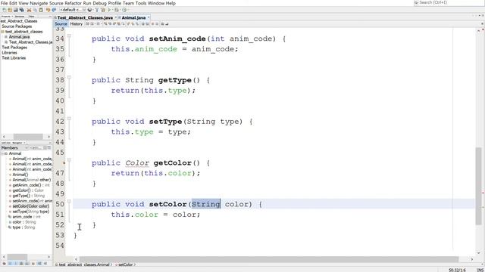Open the File menu
This screenshot has width=485, height=272.
(5, 3)
